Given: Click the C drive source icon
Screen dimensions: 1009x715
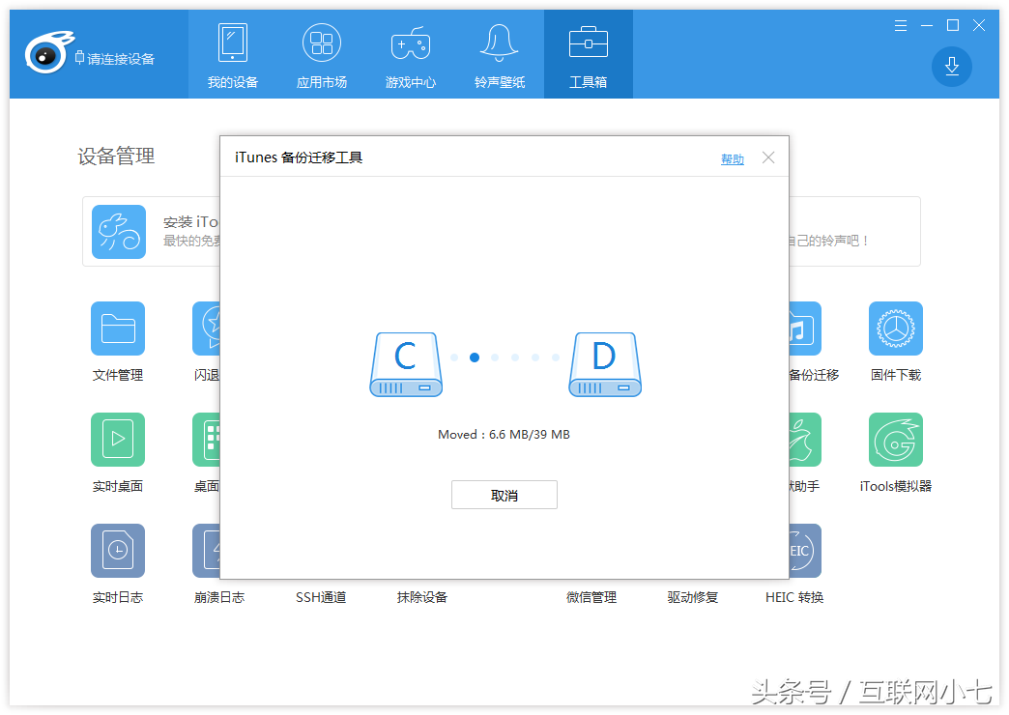Looking at the screenshot, I should (406, 364).
